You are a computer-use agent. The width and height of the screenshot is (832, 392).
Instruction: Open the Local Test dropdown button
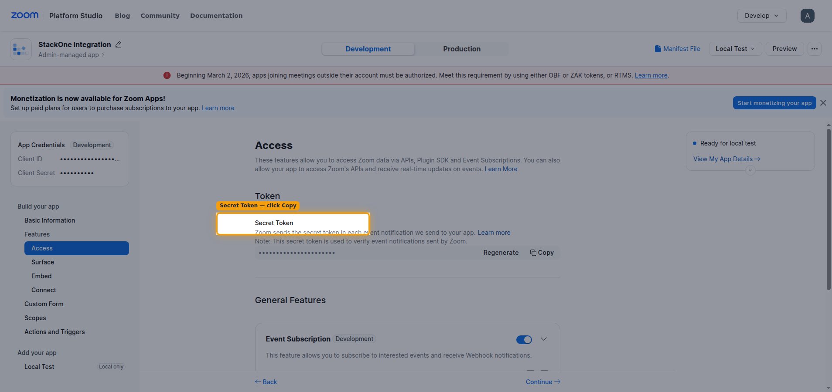pos(735,49)
